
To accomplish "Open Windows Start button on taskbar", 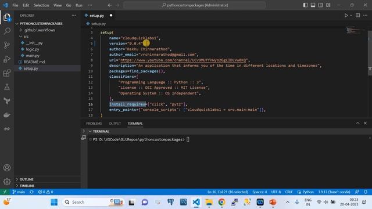I will [54, 202].
